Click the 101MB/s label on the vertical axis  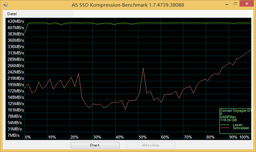point(16,110)
